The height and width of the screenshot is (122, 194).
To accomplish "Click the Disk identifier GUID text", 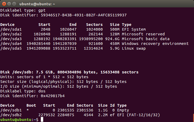I will [x=84, y=15].
